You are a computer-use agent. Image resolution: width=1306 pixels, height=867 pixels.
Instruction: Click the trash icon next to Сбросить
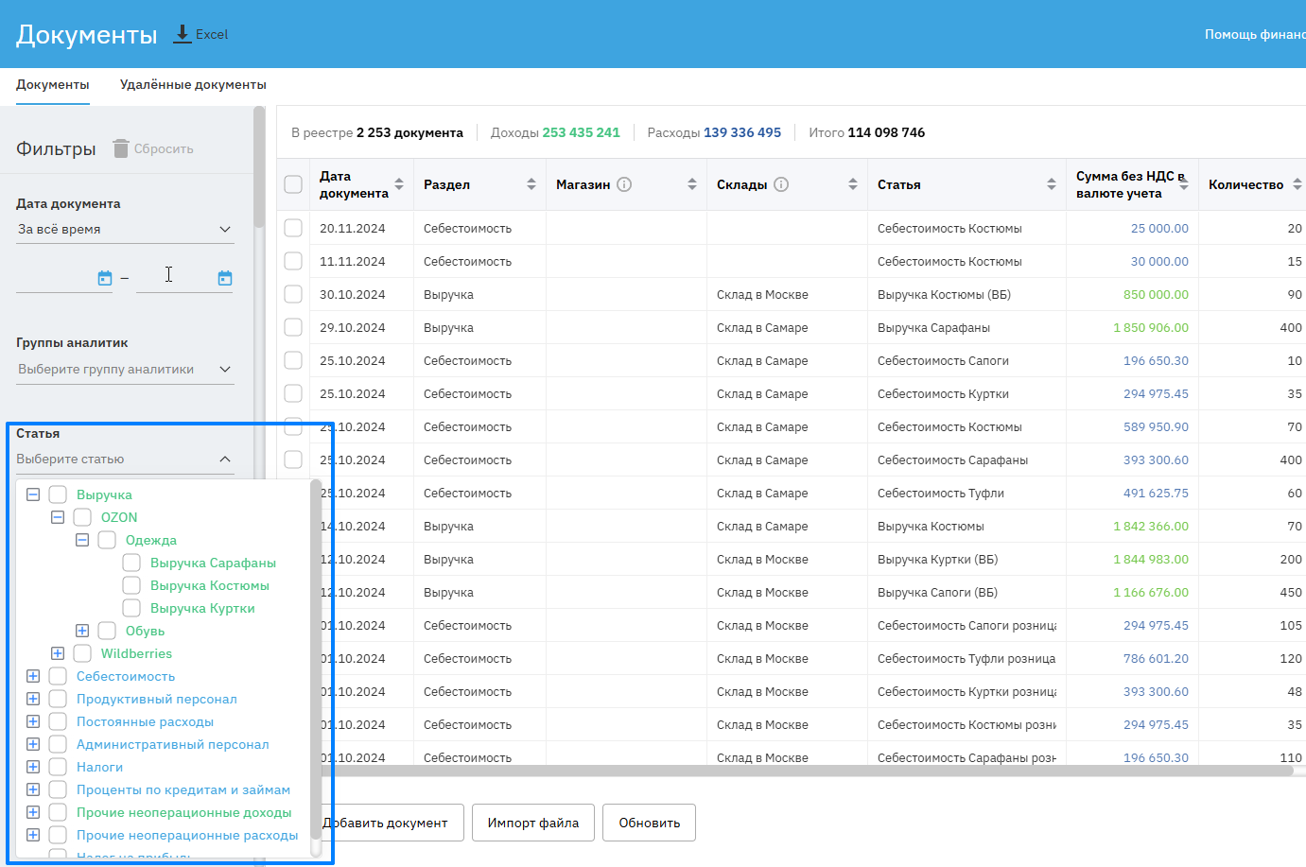point(121,148)
